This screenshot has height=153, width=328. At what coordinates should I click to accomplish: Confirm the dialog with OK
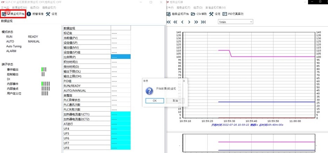[155, 101]
